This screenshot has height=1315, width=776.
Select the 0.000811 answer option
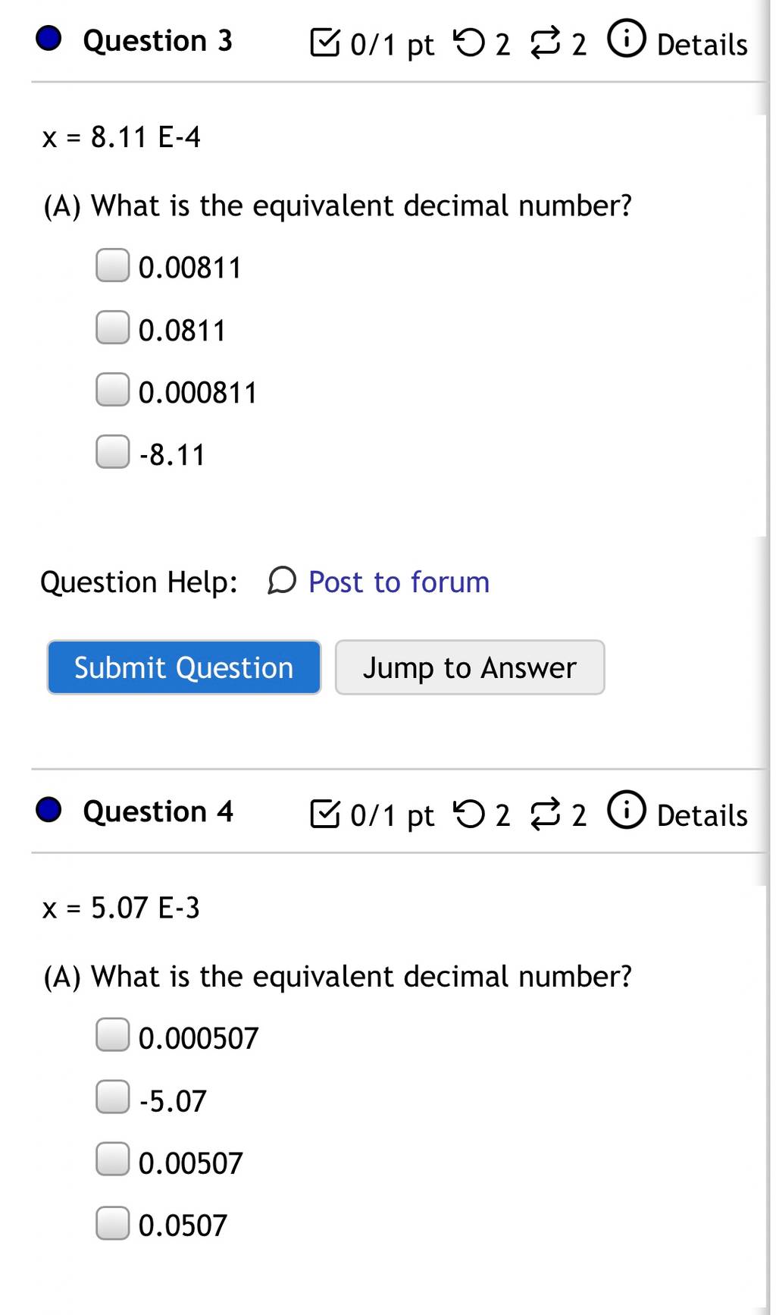point(112,390)
